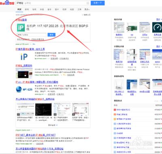162x154 pixels.
Task: Switch to the 地图 tab
Action: click(x=72, y=9)
